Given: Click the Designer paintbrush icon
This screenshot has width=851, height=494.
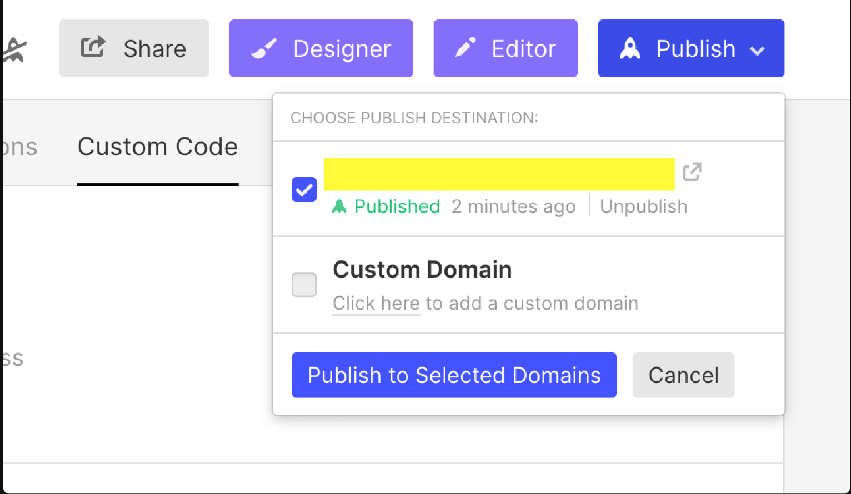Looking at the screenshot, I should pyautogui.click(x=264, y=49).
